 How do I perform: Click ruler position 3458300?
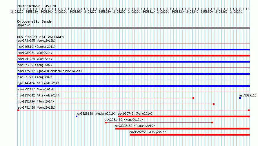pos(134,12)
